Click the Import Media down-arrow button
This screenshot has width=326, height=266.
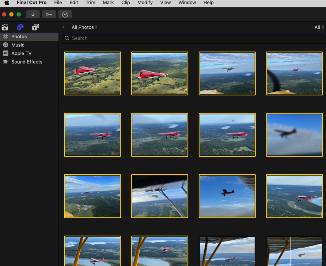click(33, 14)
